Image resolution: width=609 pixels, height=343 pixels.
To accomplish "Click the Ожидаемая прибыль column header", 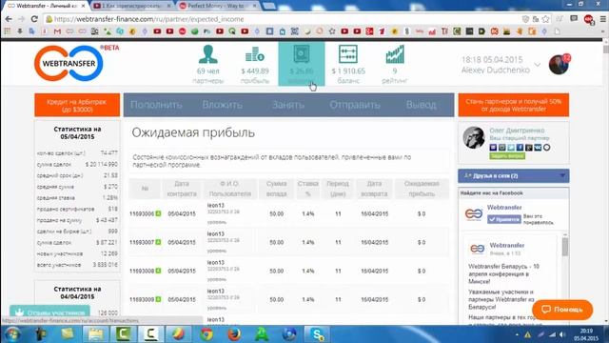I will (422, 189).
